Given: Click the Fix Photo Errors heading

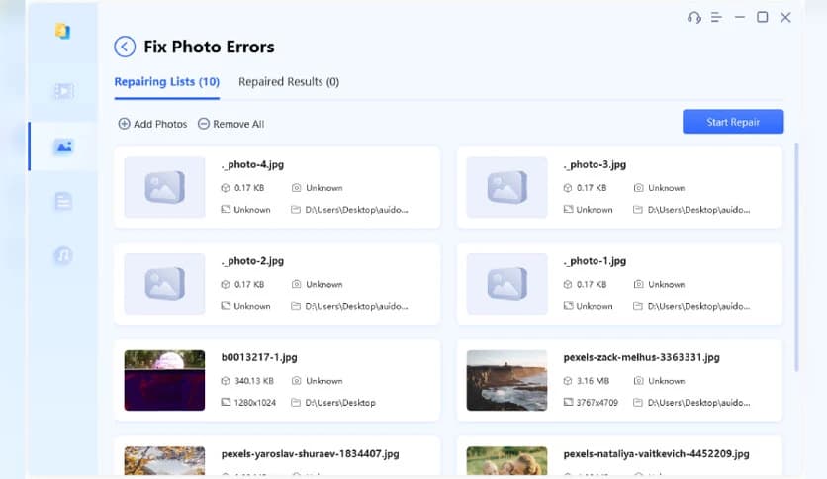Looking at the screenshot, I should click(x=209, y=47).
